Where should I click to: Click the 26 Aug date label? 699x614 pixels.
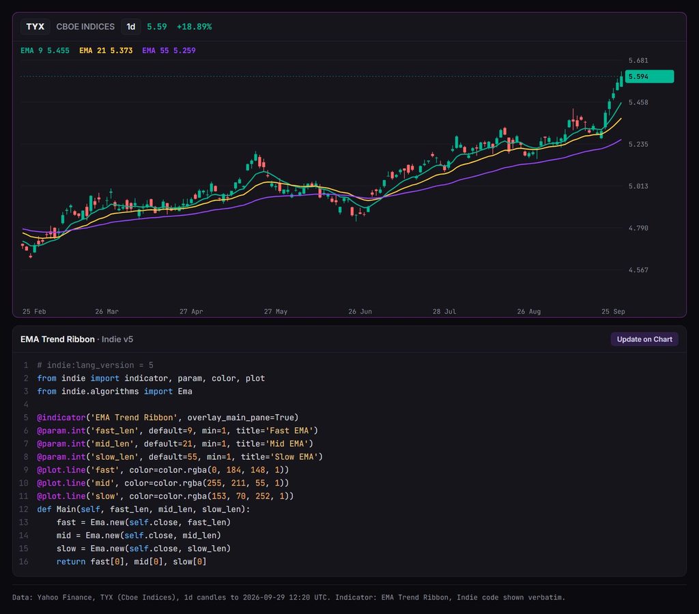(x=529, y=312)
